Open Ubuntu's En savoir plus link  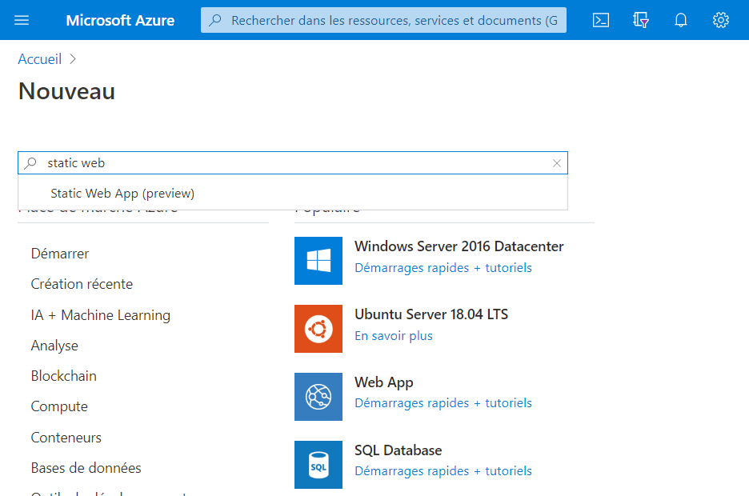[394, 336]
